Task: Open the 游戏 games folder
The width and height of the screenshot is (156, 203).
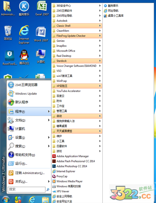Action: 77,151
